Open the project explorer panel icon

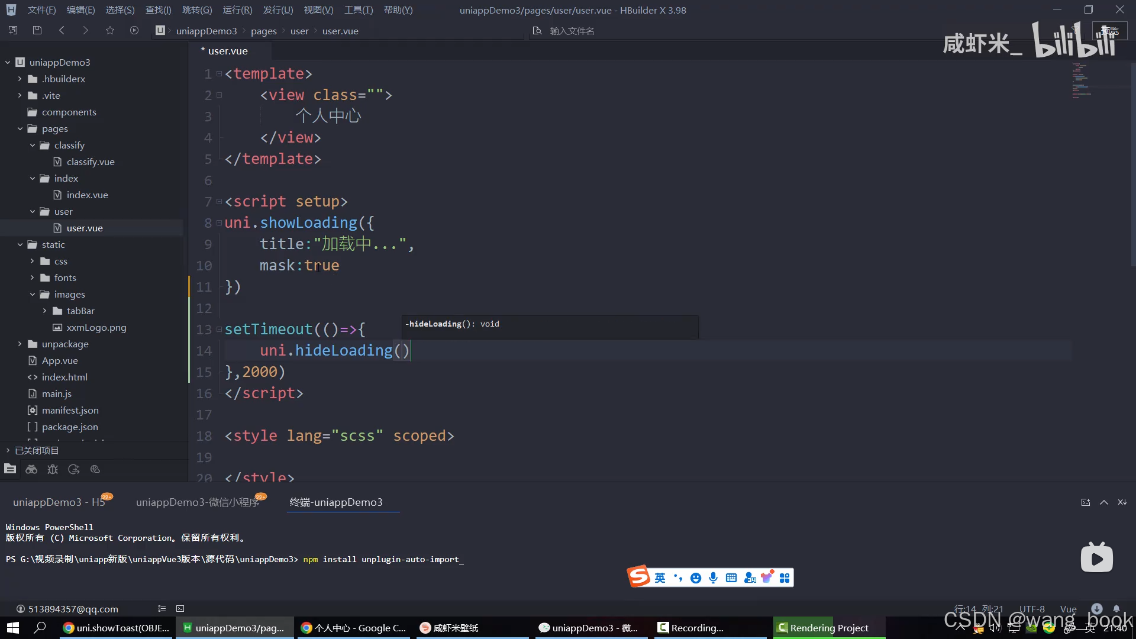pyautogui.click(x=10, y=469)
